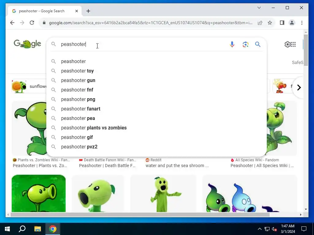Click the blue search magnifier button
Screen dimensions: 314x235
point(258,44)
